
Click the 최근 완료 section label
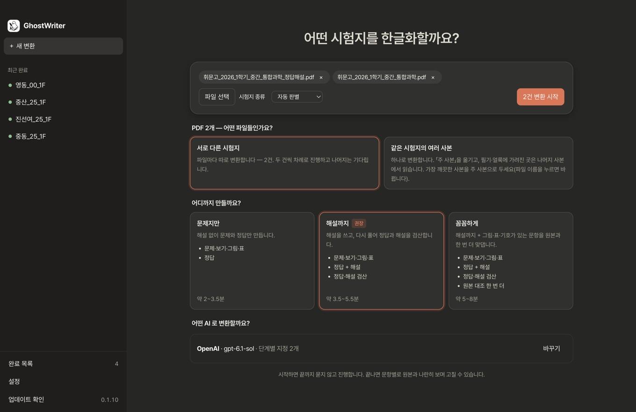tap(18, 70)
